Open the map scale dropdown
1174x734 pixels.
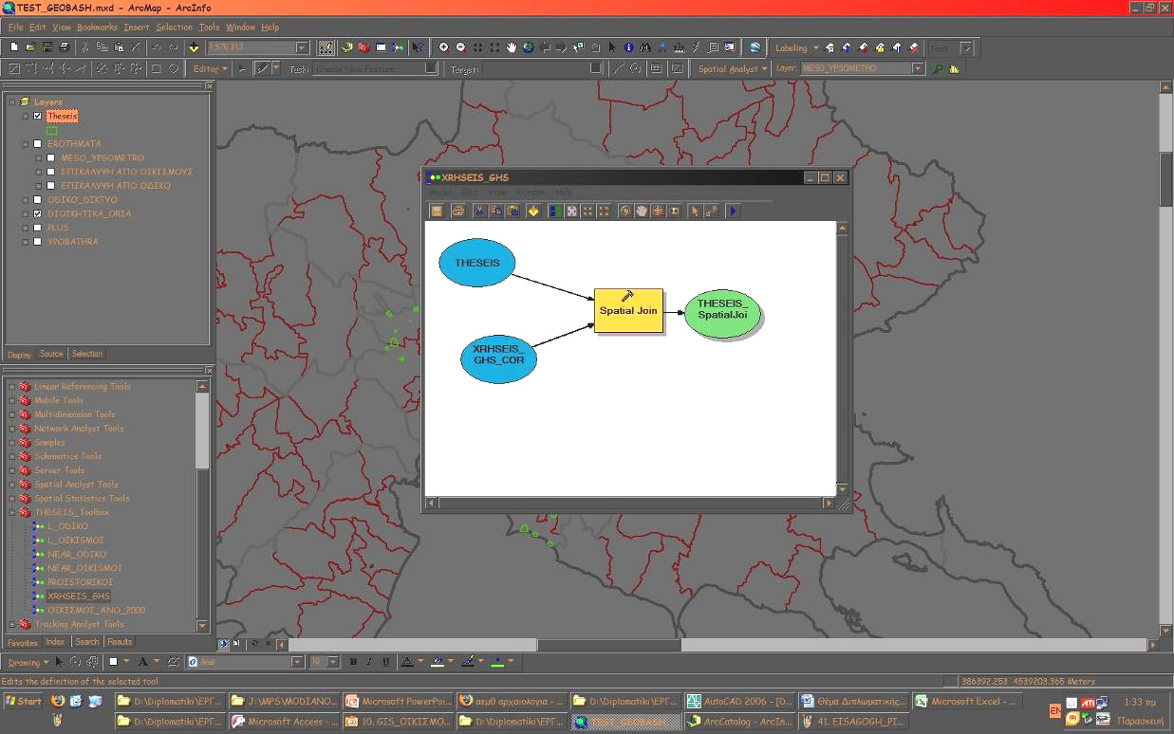(302, 47)
